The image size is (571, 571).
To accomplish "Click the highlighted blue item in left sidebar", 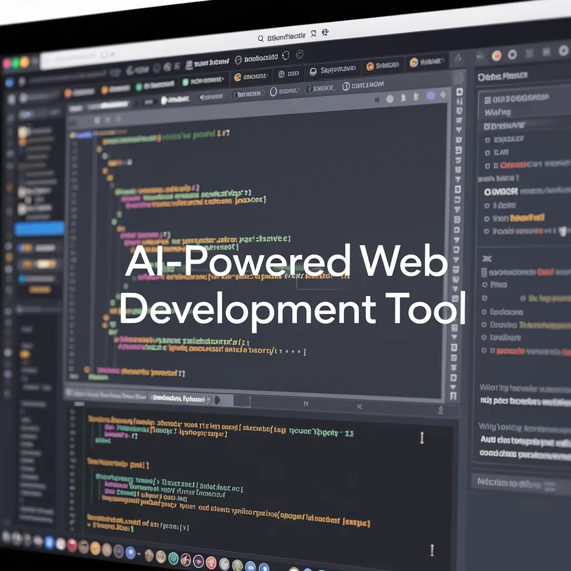I will point(39,229).
